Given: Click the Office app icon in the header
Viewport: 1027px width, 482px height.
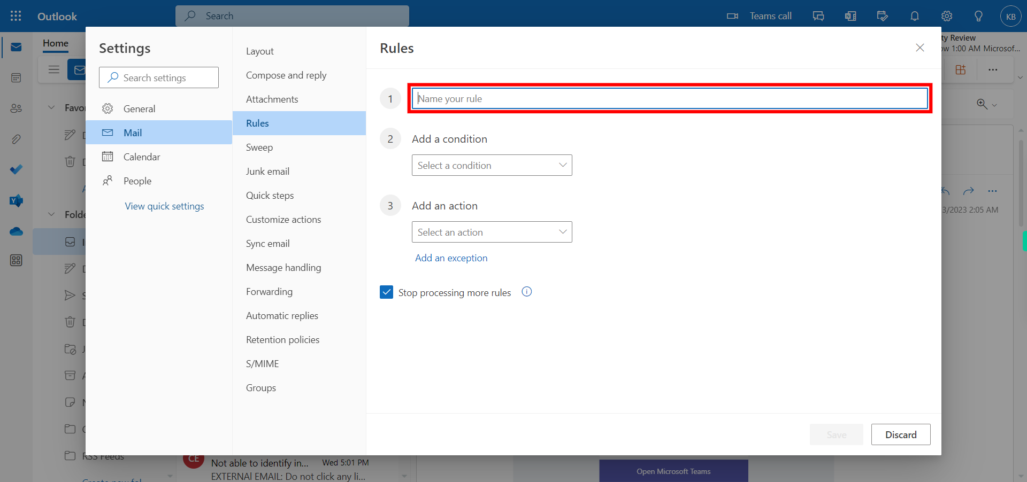Looking at the screenshot, I should tap(850, 16).
